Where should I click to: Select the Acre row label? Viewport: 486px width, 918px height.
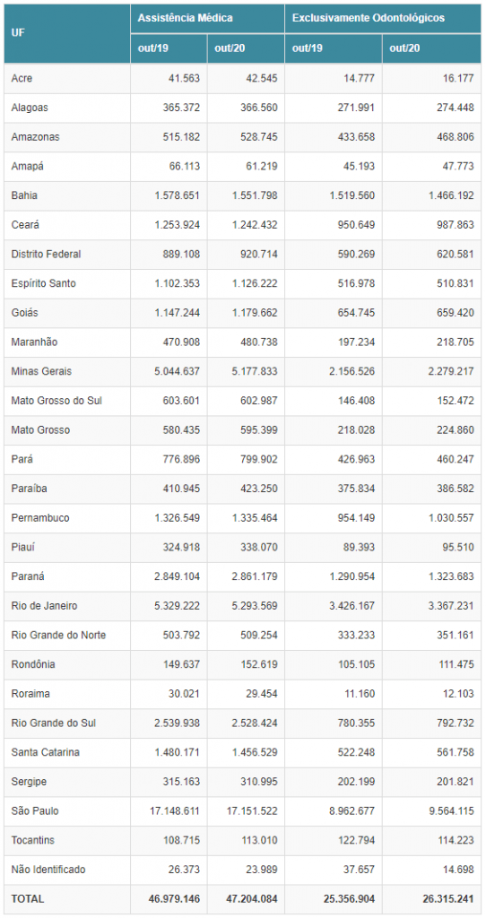point(21,79)
